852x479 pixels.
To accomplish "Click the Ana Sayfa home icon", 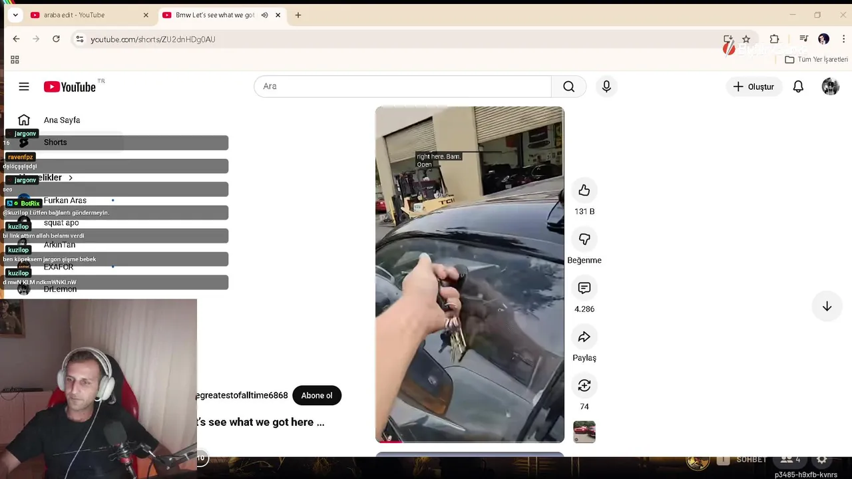I will [24, 120].
